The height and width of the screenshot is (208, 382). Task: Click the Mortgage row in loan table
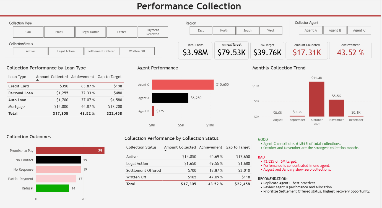point(65,106)
